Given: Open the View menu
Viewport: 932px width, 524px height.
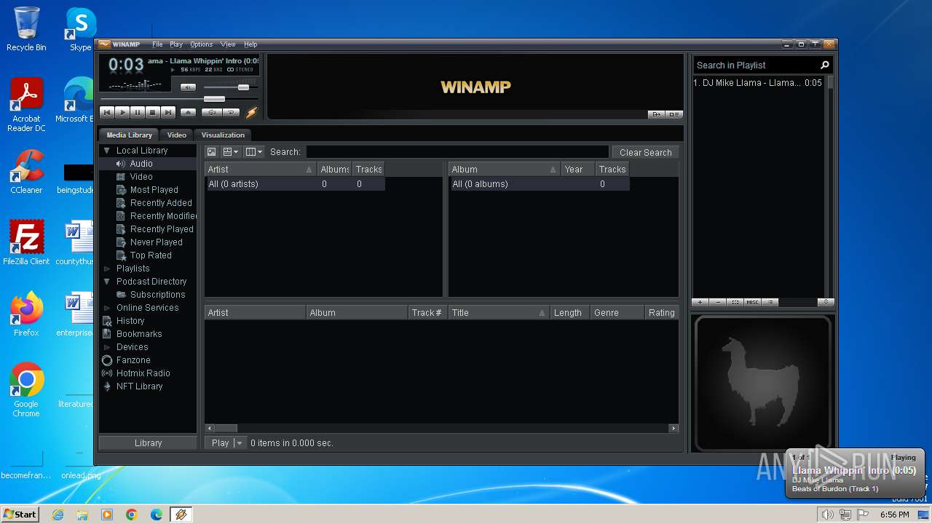Looking at the screenshot, I should click(x=228, y=44).
